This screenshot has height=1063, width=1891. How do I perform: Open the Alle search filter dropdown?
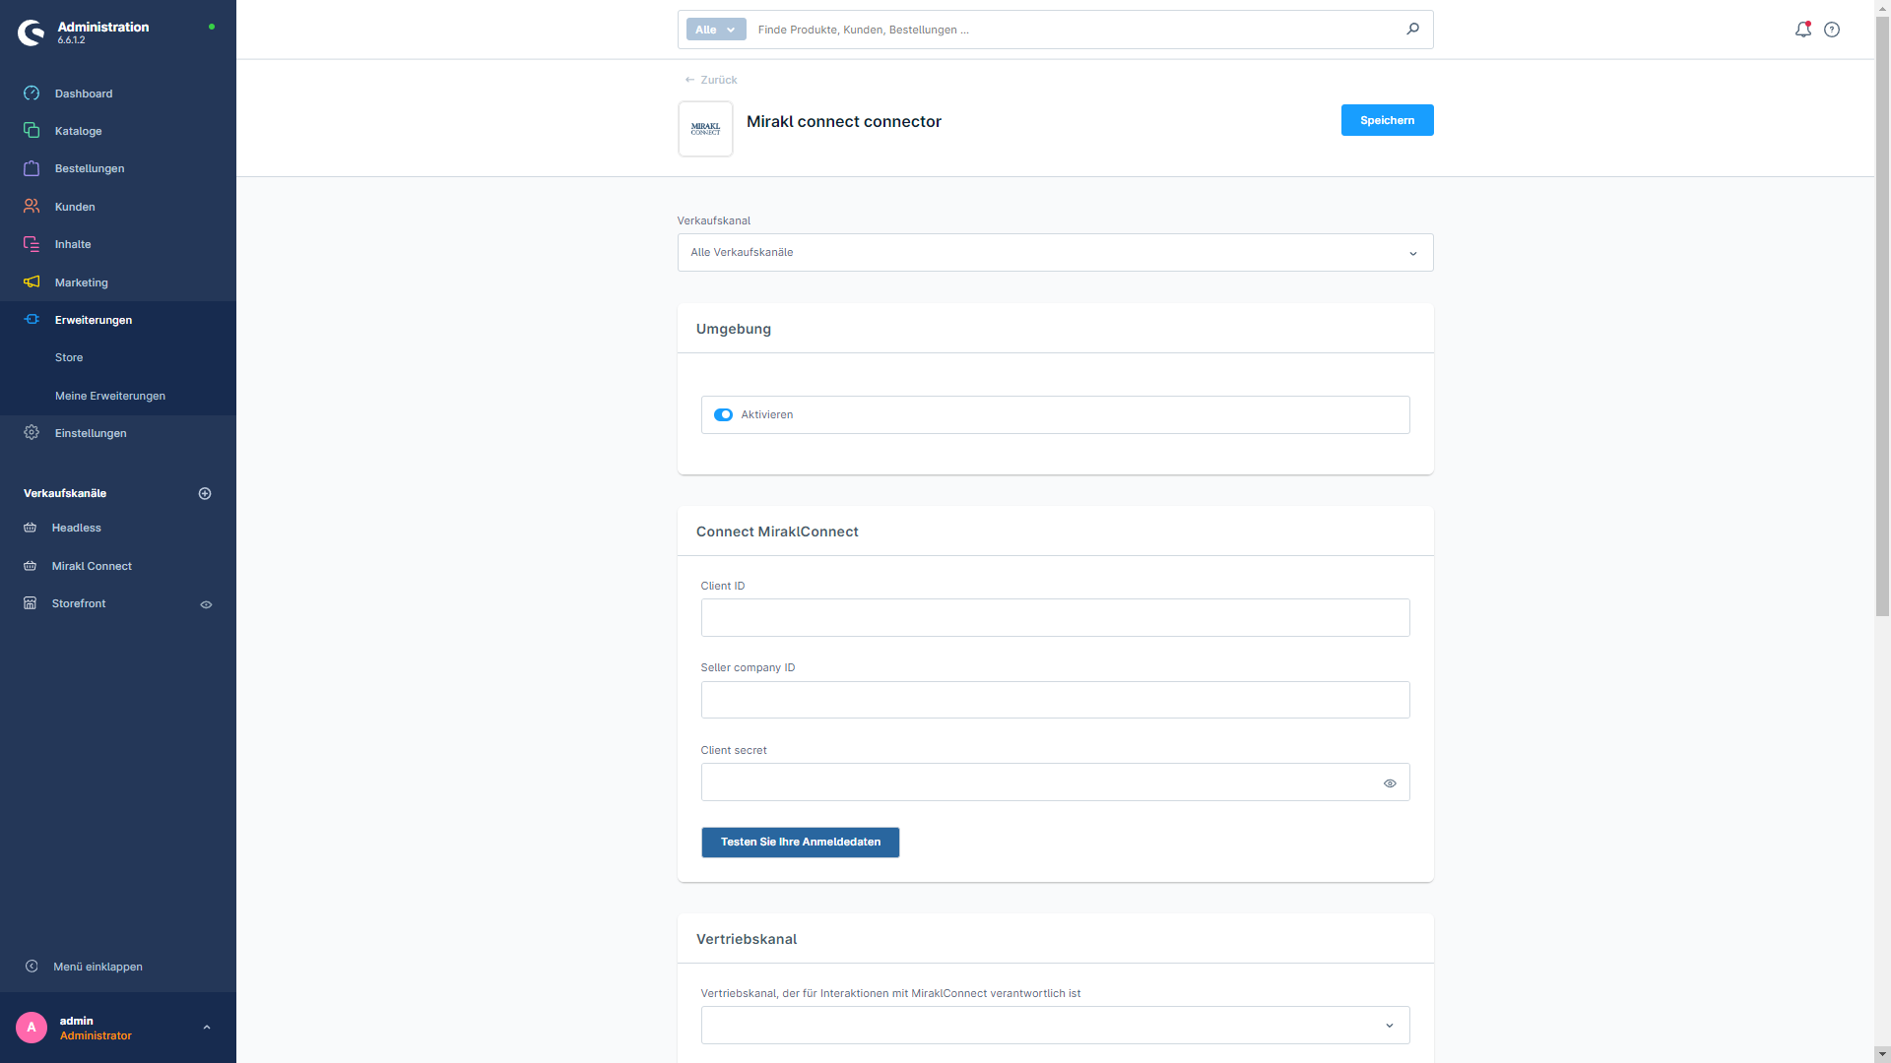716,29
